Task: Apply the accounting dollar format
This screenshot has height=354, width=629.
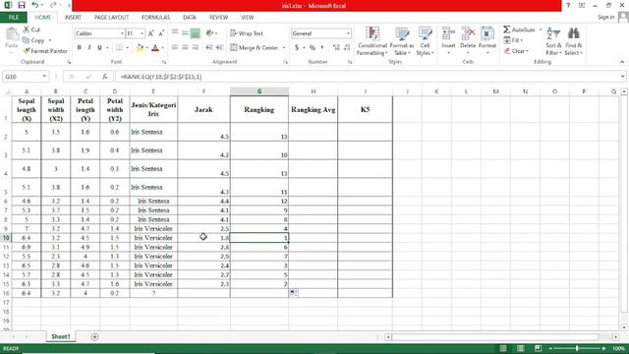Action: pyautogui.click(x=297, y=48)
